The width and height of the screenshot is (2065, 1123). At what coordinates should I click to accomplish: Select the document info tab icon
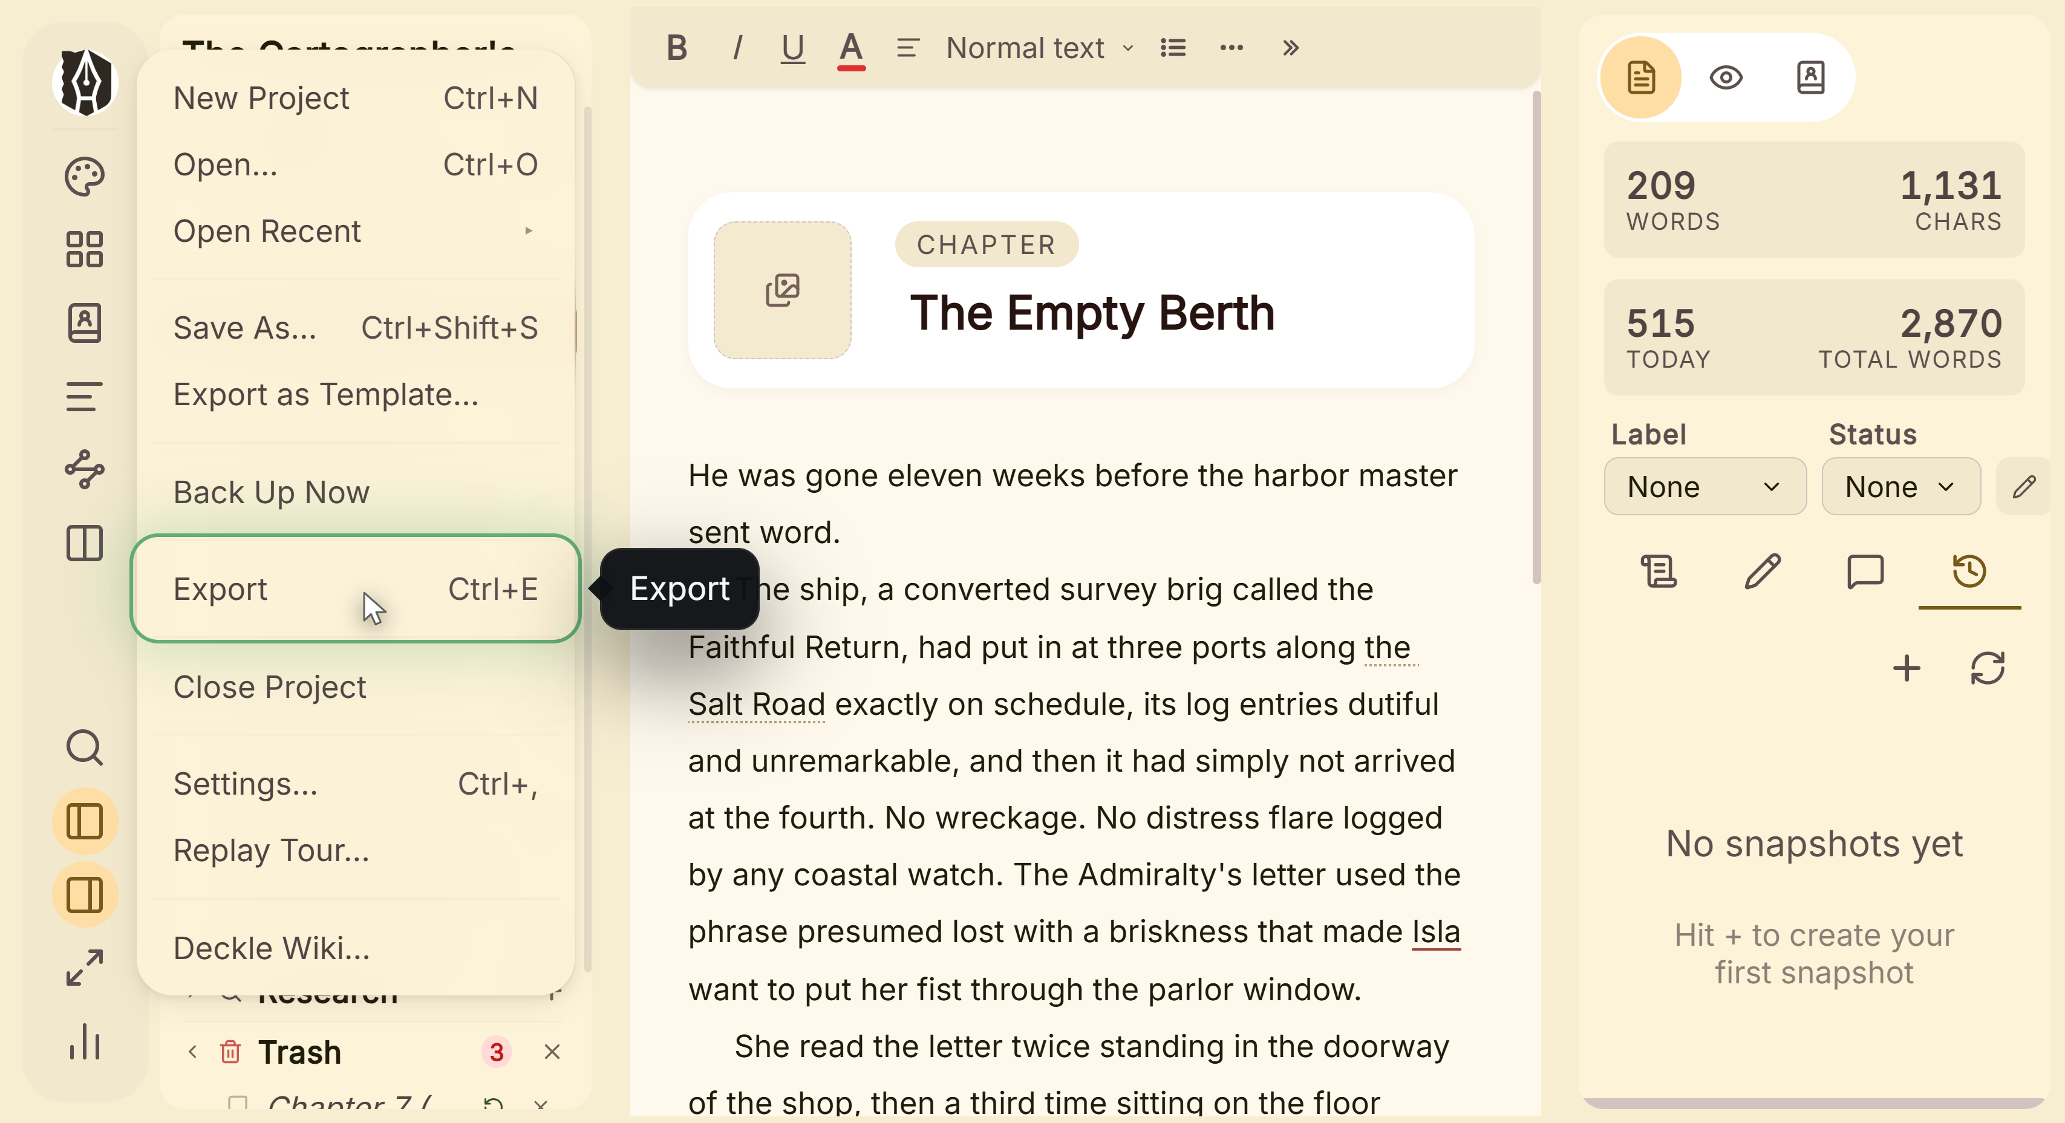(x=1642, y=78)
